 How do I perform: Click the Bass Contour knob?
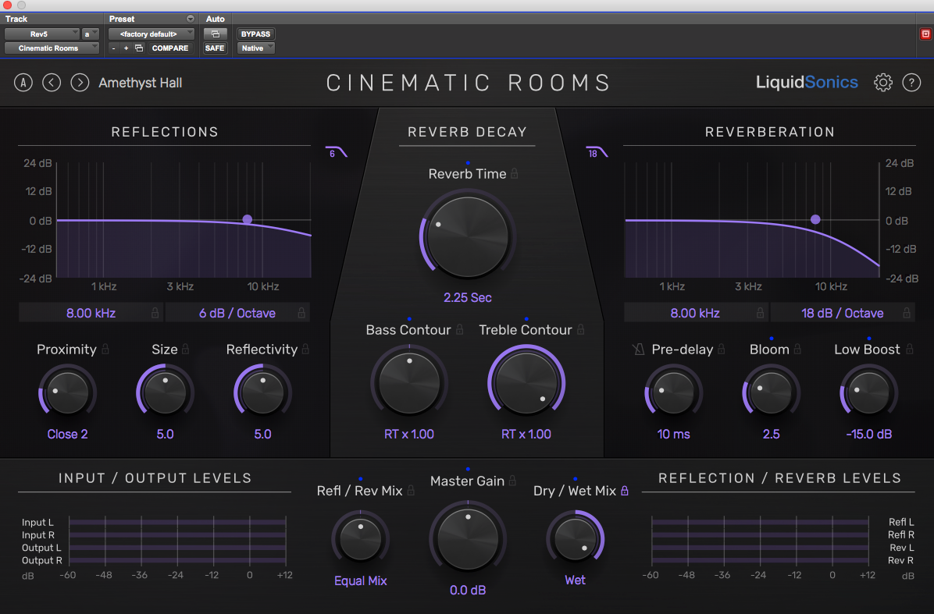pyautogui.click(x=409, y=382)
